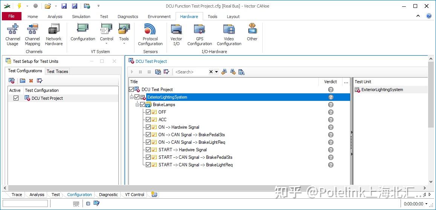Viewport: 436px width, 210px height.
Task: Click the Search input field
Action: [191, 72]
